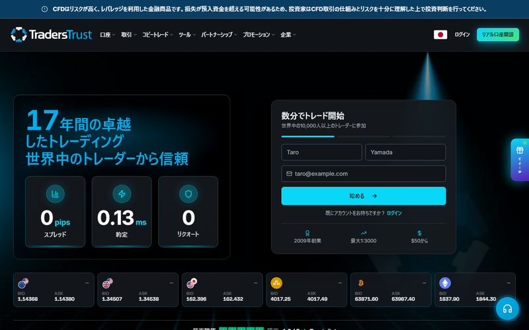
Task: Click the trend icon above 最大1:3000
Action: [363, 233]
